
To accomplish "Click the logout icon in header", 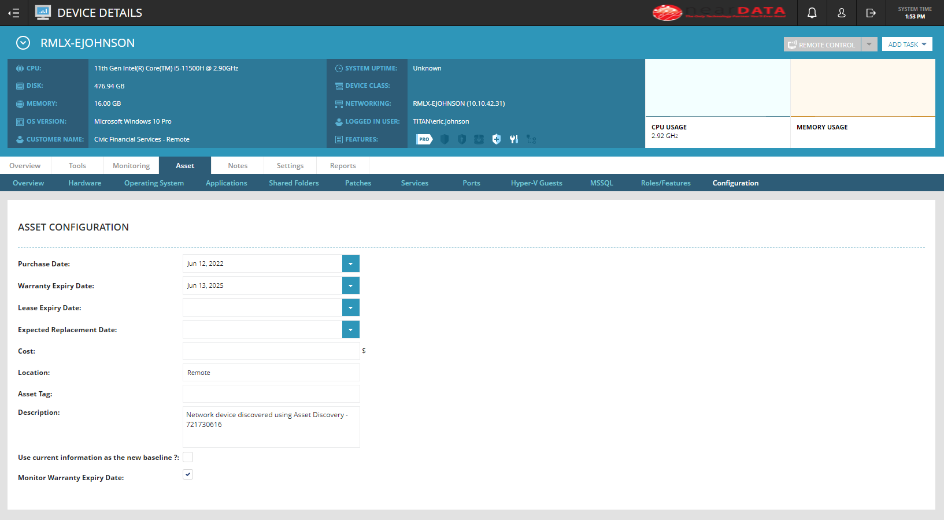I will (x=871, y=13).
